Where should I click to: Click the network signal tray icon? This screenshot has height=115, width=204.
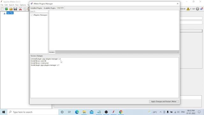click(175, 112)
